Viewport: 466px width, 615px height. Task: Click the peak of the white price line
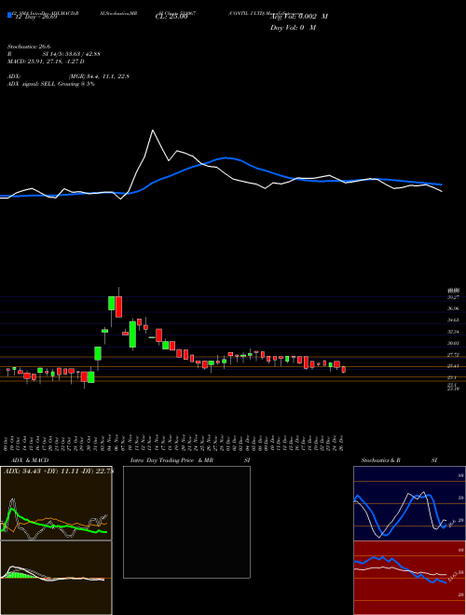(153, 130)
